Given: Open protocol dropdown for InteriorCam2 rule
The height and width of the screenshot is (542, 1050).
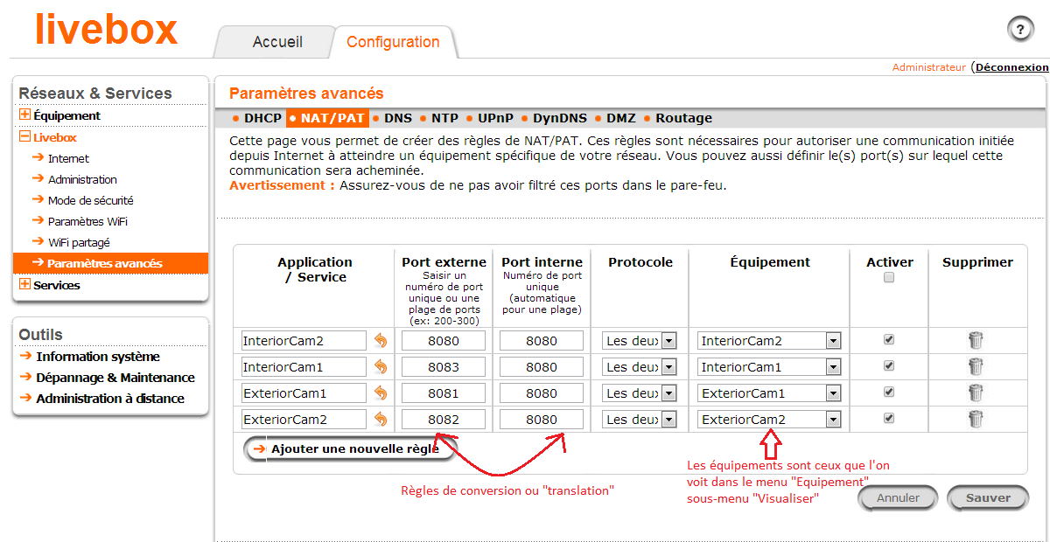Looking at the screenshot, I should (668, 341).
